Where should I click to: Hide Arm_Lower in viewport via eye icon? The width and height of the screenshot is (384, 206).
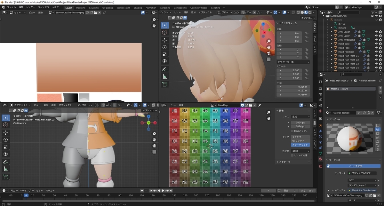point(376,32)
